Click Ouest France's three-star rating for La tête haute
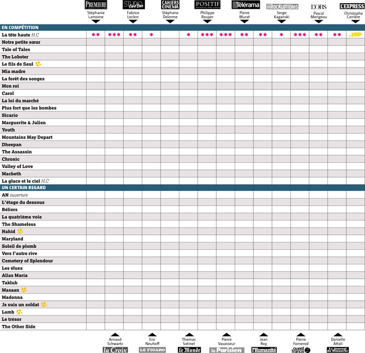 pos(300,35)
